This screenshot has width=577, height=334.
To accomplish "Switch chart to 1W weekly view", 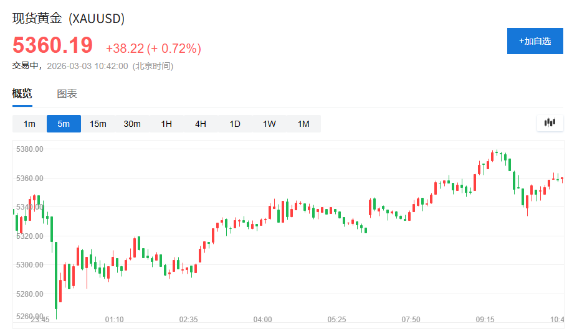I will 269,124.
